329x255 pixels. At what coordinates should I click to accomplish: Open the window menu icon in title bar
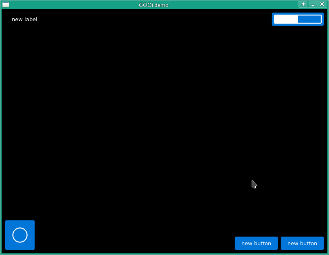point(6,4)
